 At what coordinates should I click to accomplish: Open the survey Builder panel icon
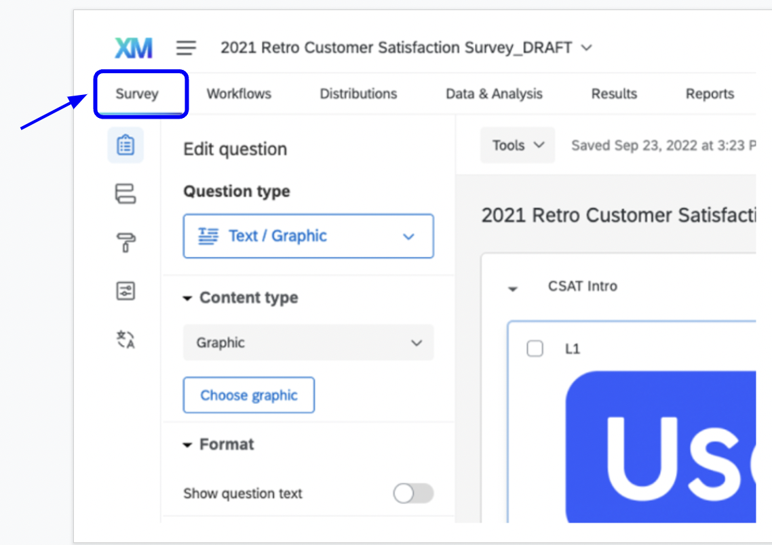[126, 144]
